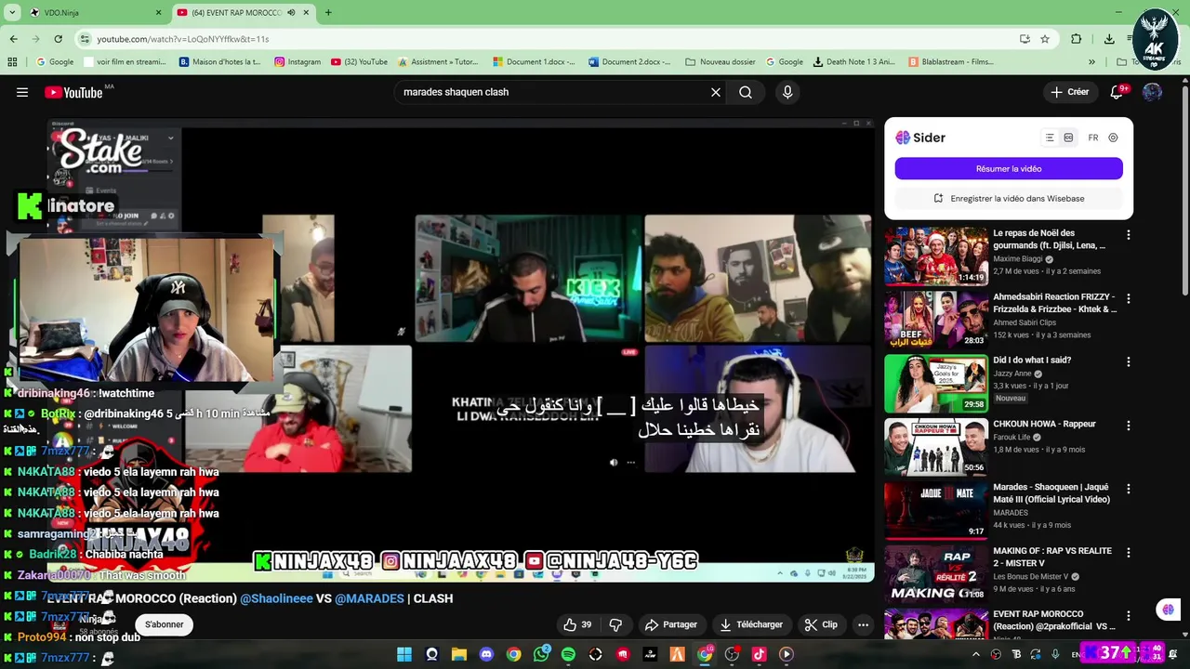This screenshot has width=1190, height=669.
Task: Switch Sider to subtitles CC view
Action: pos(1068,138)
